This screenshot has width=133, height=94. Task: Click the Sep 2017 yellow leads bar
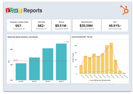111,58
